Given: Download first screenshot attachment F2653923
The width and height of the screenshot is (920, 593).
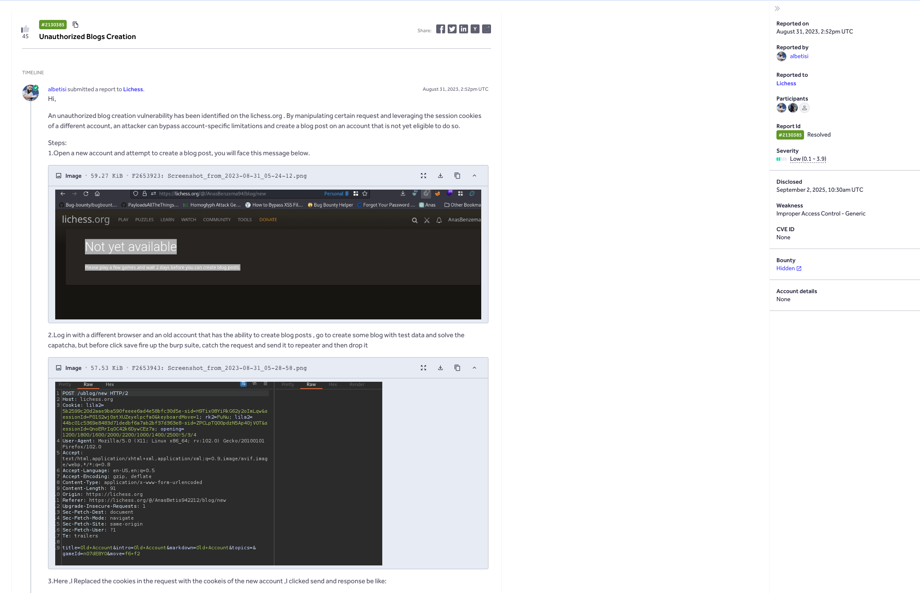Looking at the screenshot, I should click(440, 176).
